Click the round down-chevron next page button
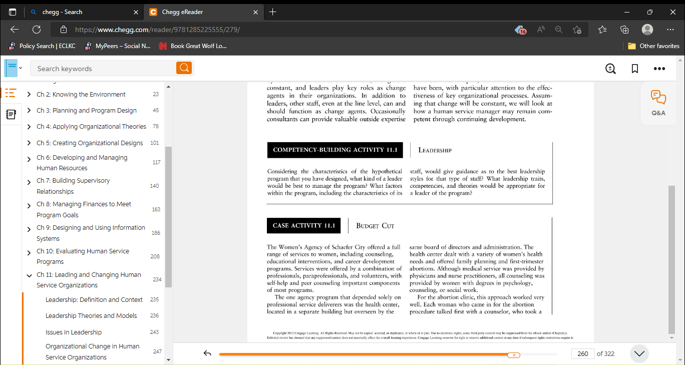 click(x=639, y=353)
